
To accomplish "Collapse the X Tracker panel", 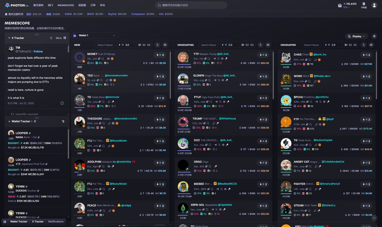I will coord(9,38).
